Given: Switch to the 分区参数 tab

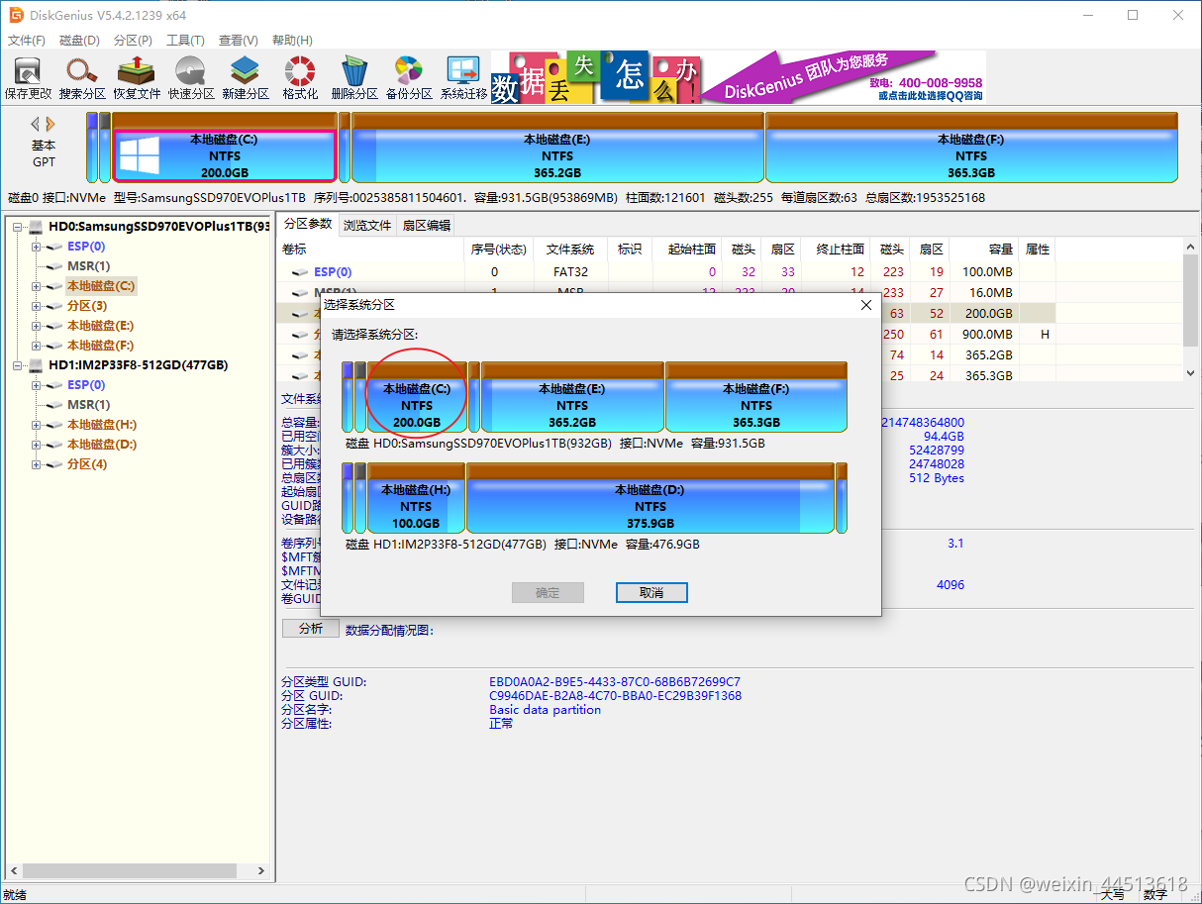Looking at the screenshot, I should pyautogui.click(x=307, y=224).
